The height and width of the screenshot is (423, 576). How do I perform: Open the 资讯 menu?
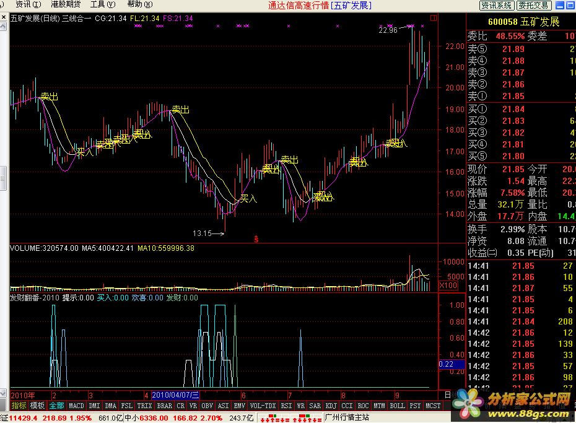click(x=28, y=4)
